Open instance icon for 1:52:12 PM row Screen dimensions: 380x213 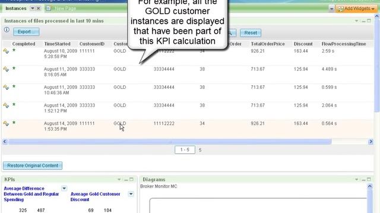pos(6,105)
